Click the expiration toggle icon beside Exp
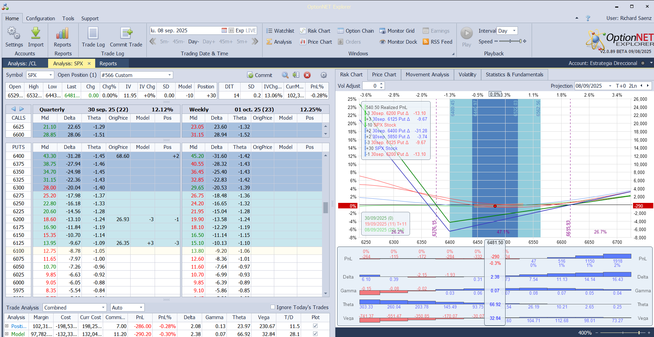 [x=231, y=31]
